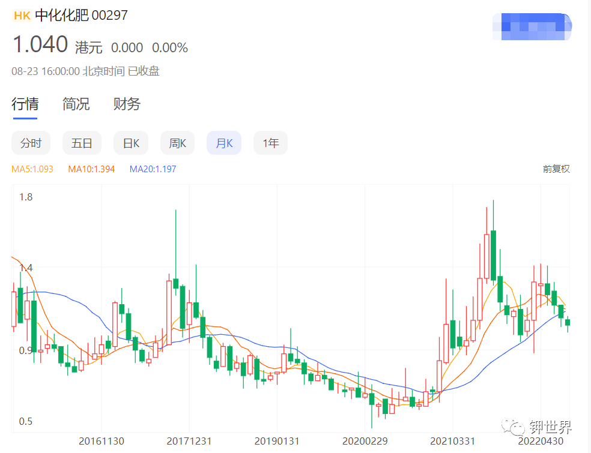Click the 20210331 date marker on axis
The width and height of the screenshot is (591, 453).
click(453, 441)
